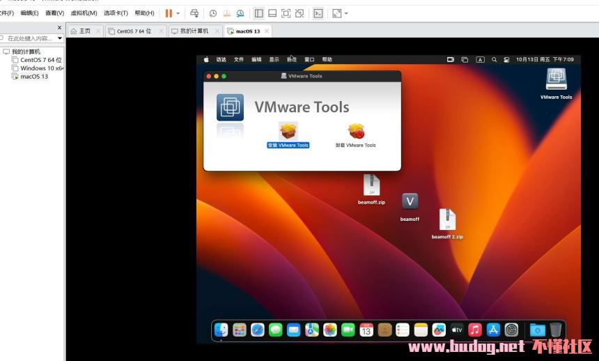
Task: Select Windows 10 x64 in library tree
Action: (x=42, y=68)
